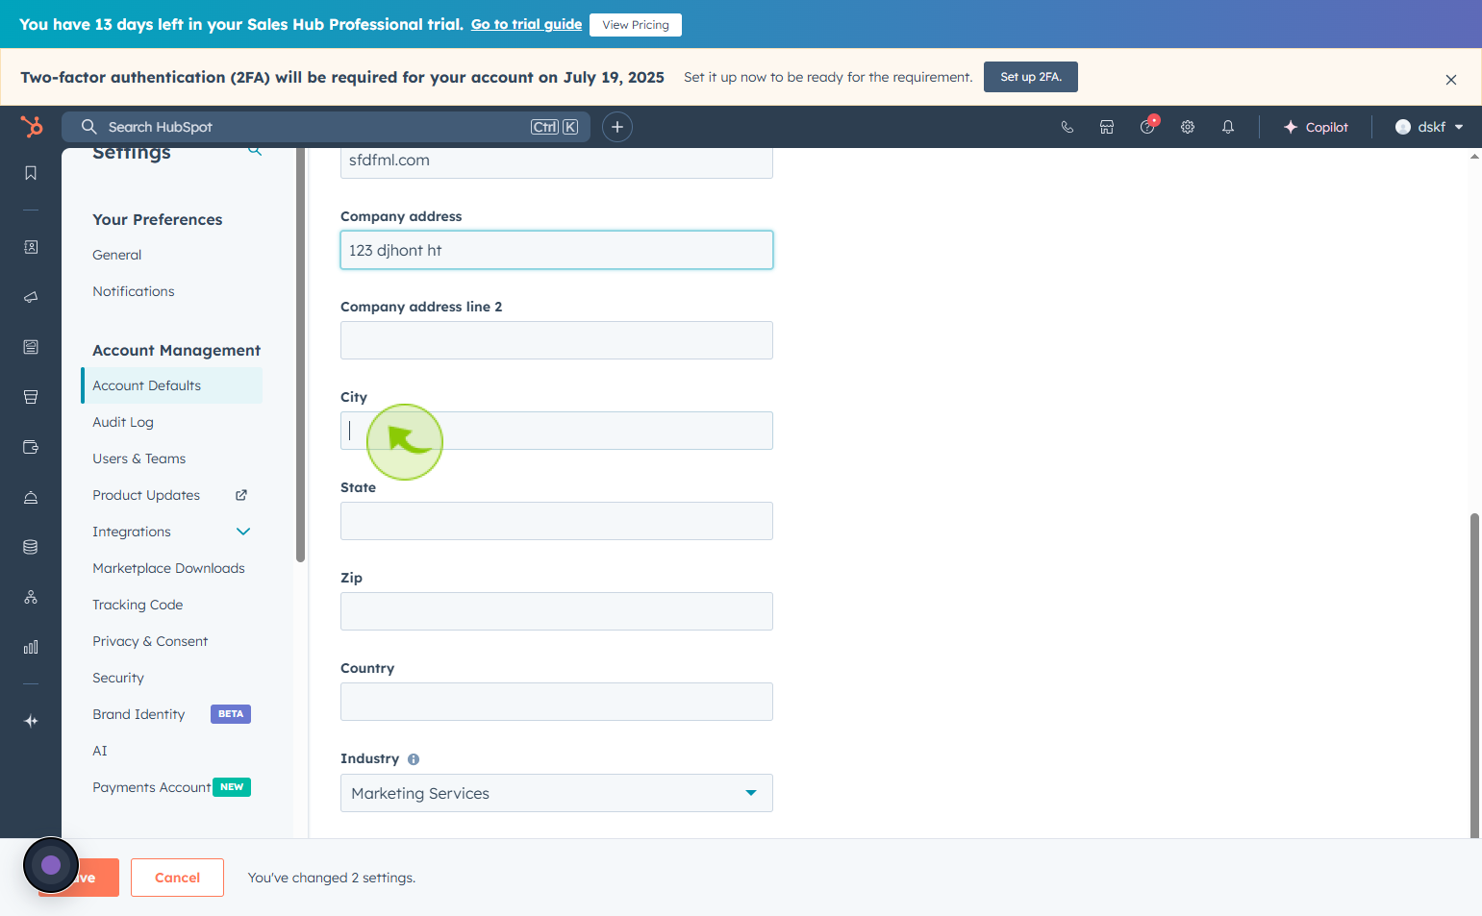Open the Marketing megaphone icon

(x=31, y=297)
